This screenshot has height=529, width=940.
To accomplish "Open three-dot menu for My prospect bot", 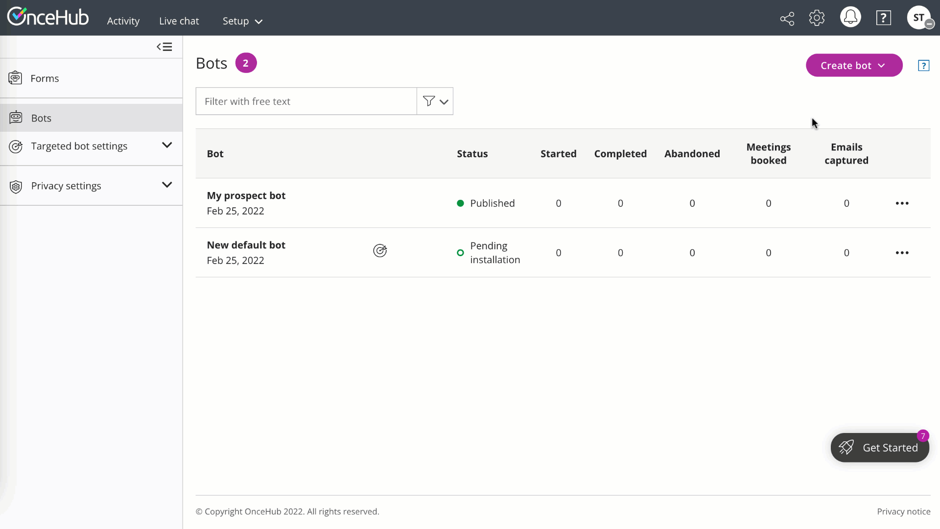I will point(902,203).
